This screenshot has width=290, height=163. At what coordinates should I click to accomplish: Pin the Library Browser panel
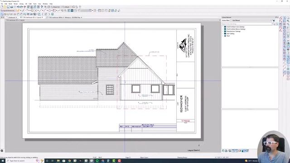[x=276, y=17]
